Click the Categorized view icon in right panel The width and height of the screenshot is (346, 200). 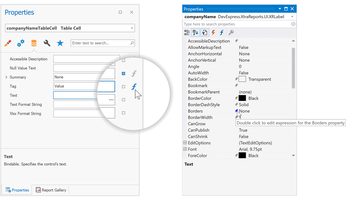pos(187,33)
